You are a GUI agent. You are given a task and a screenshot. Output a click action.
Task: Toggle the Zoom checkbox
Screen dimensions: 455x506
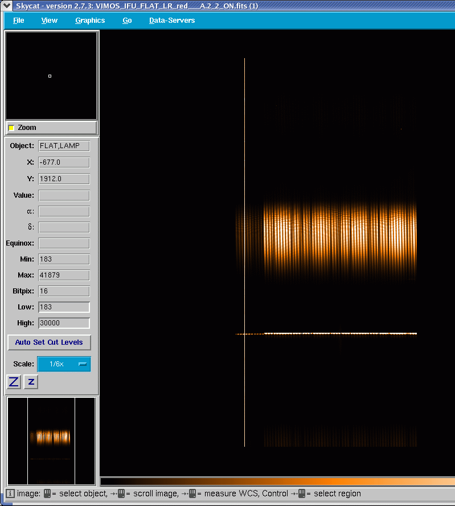pos(11,128)
